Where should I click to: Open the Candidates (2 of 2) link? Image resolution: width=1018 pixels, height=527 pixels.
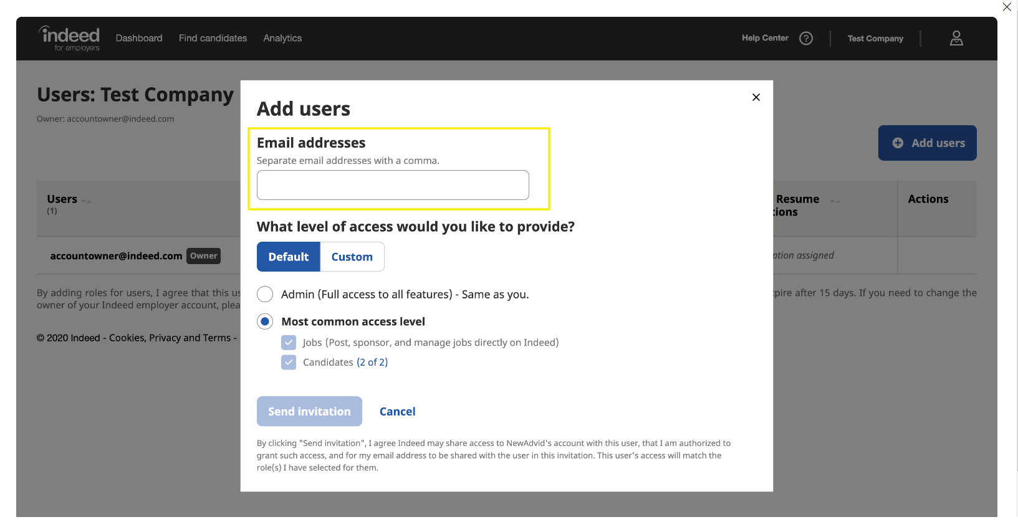tap(372, 363)
